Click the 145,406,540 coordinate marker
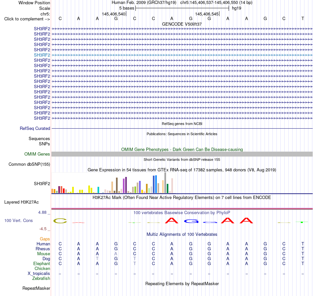This screenshot has height=296, width=313. pos(114,14)
